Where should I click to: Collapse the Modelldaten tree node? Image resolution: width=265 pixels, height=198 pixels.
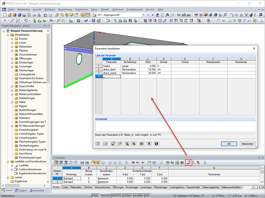8,35
